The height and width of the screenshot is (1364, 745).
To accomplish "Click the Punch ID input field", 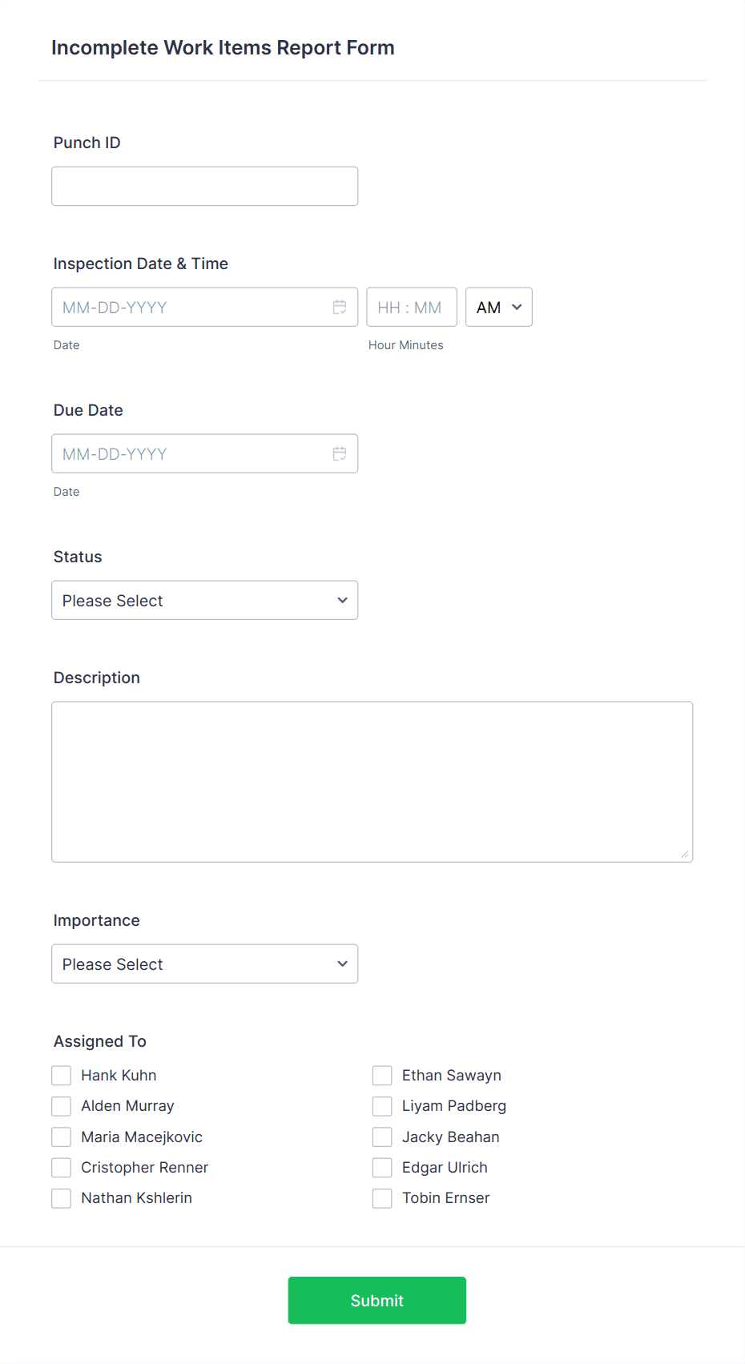I will (204, 186).
